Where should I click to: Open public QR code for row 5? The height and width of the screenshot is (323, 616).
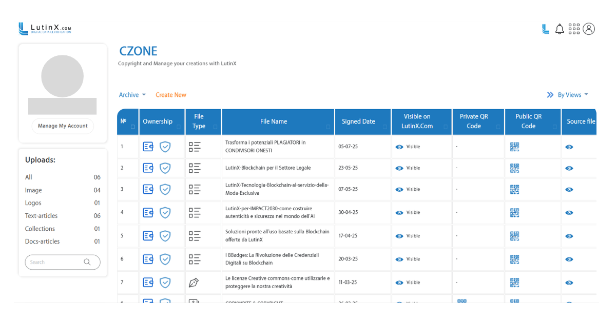[514, 236]
